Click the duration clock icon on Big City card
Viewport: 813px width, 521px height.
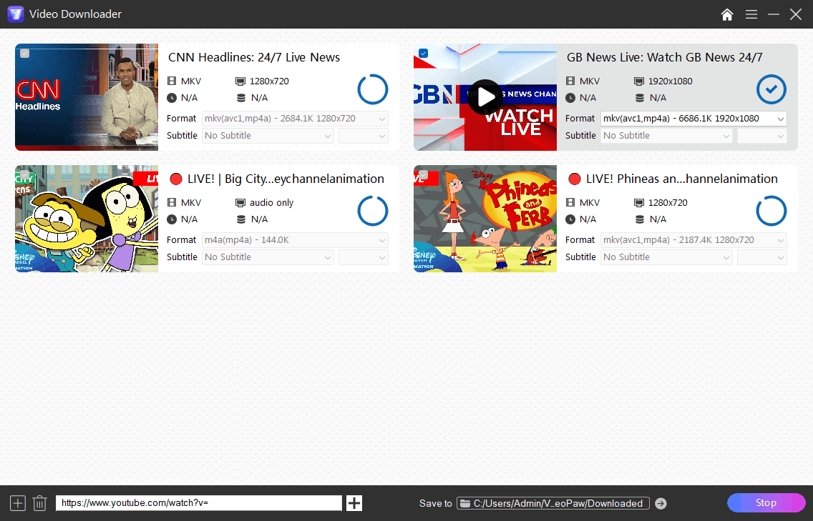172,219
